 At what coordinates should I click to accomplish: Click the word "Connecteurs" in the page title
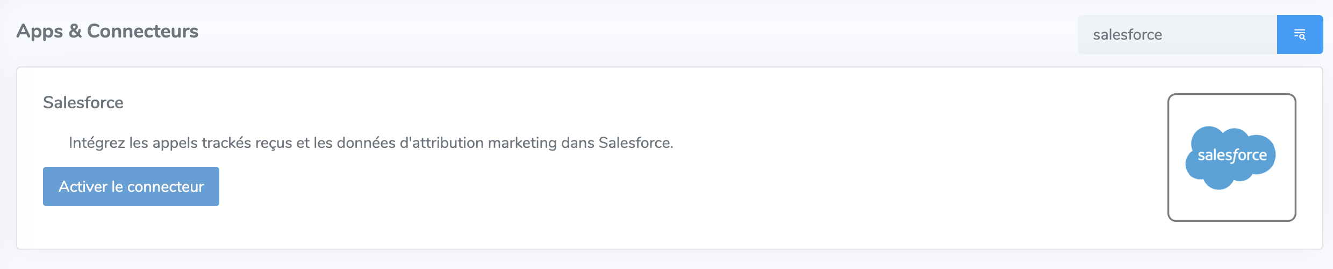(x=142, y=31)
